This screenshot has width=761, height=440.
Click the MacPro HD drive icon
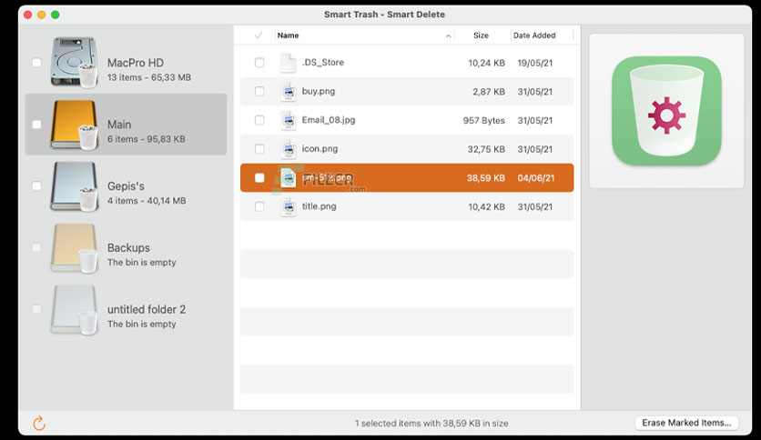point(75,63)
